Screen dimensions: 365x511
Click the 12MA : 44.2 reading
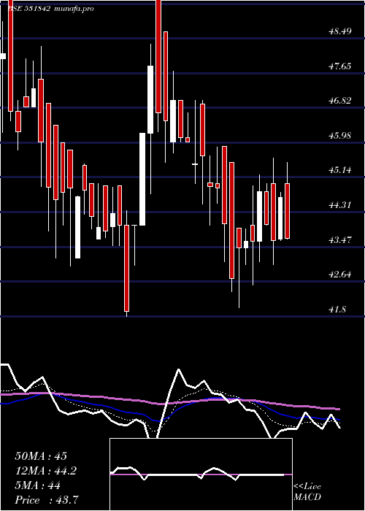[x=45, y=471]
